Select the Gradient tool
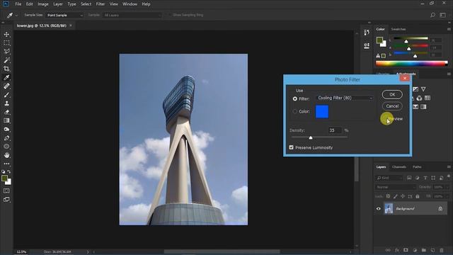 [6, 120]
